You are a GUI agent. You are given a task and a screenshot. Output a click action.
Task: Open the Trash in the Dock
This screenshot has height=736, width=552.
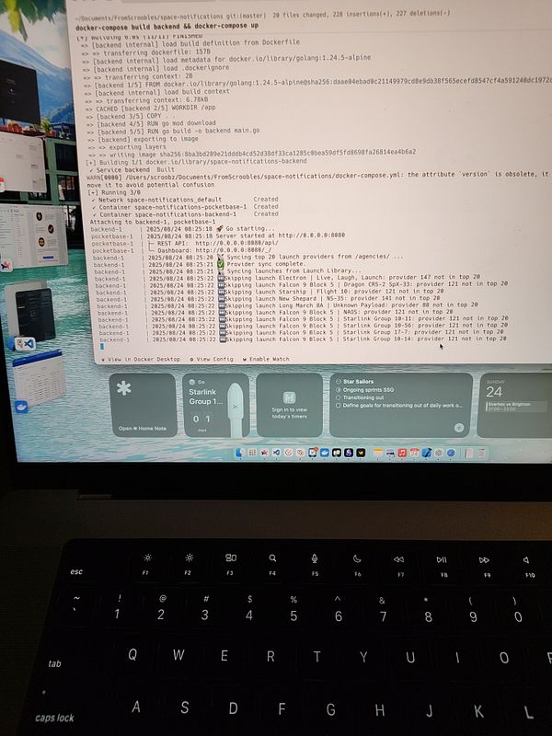pos(481,453)
